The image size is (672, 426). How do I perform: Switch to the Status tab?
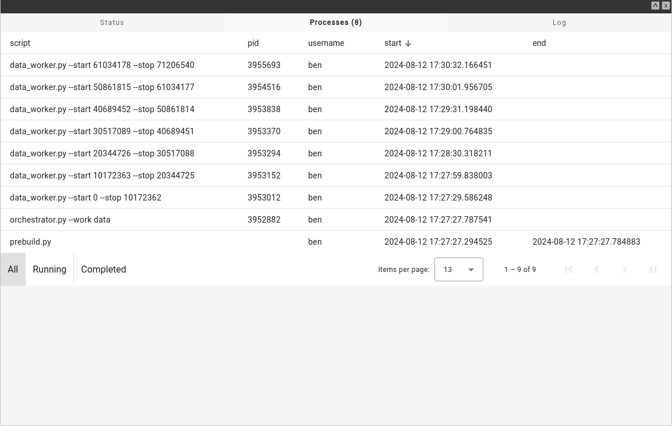(x=112, y=23)
